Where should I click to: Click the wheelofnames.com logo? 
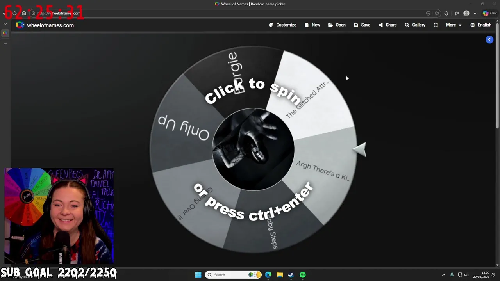(x=45, y=25)
